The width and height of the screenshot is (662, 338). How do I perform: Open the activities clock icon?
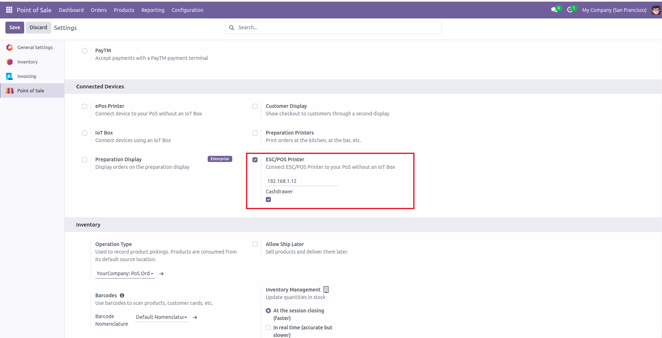(x=570, y=10)
